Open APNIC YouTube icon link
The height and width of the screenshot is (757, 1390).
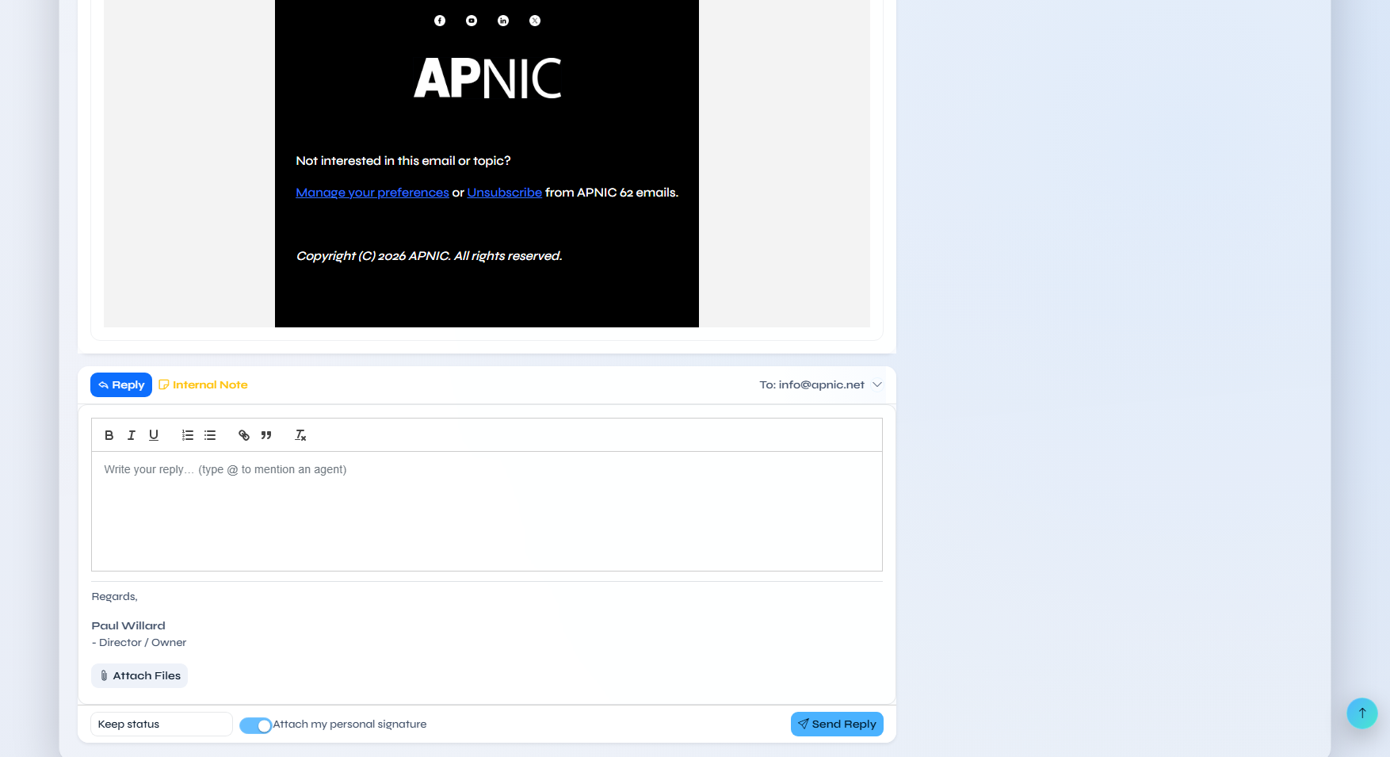[x=472, y=21]
